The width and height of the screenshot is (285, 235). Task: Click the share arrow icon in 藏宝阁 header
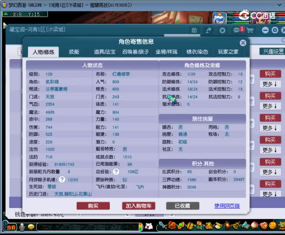click(208, 30)
